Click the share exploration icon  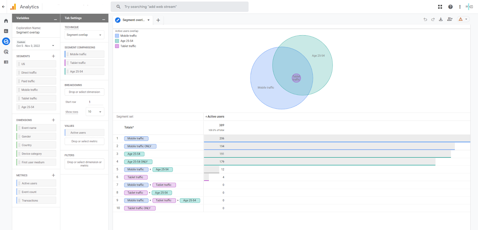pos(450,19)
